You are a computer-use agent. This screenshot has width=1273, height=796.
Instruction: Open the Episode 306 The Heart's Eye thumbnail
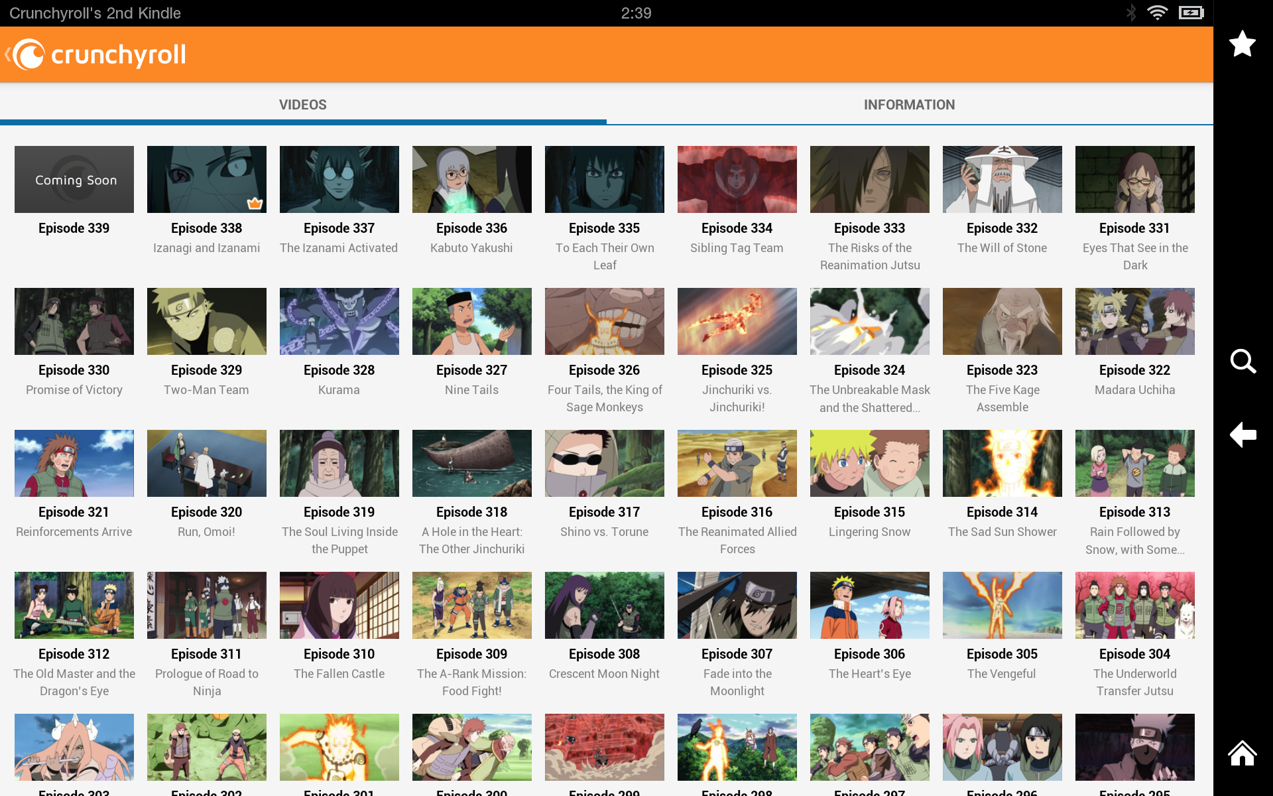[x=869, y=605]
